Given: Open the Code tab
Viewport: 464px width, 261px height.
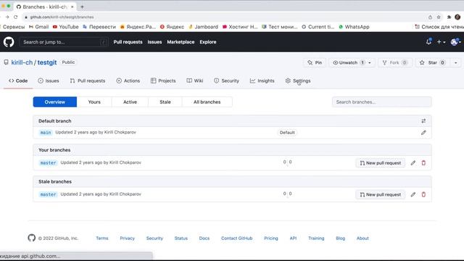Looking at the screenshot, I should (18, 80).
